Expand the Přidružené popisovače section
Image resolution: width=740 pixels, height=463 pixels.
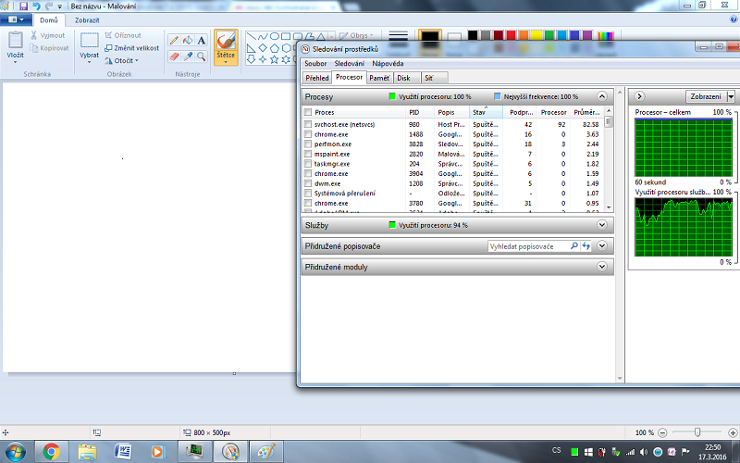pyautogui.click(x=602, y=245)
